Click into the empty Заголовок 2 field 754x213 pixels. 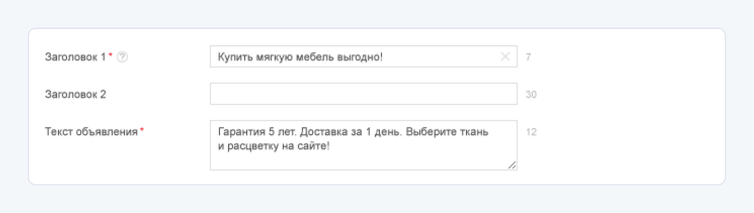363,94
